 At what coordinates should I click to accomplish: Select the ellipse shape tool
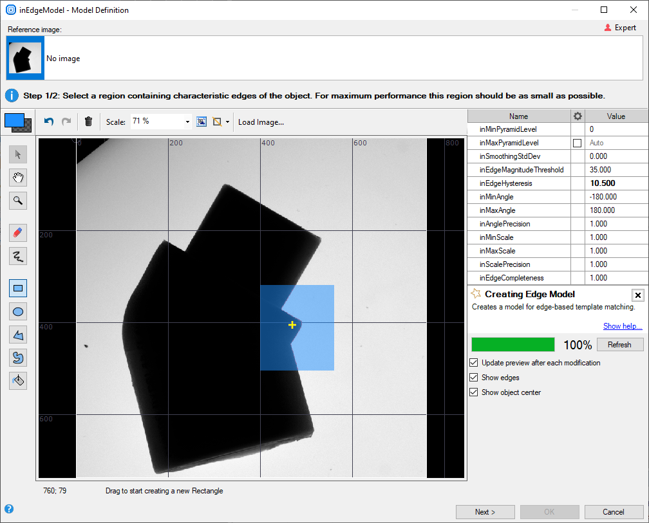click(18, 312)
